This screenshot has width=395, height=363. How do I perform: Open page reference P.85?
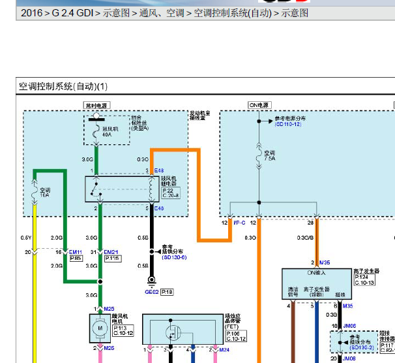point(76,259)
